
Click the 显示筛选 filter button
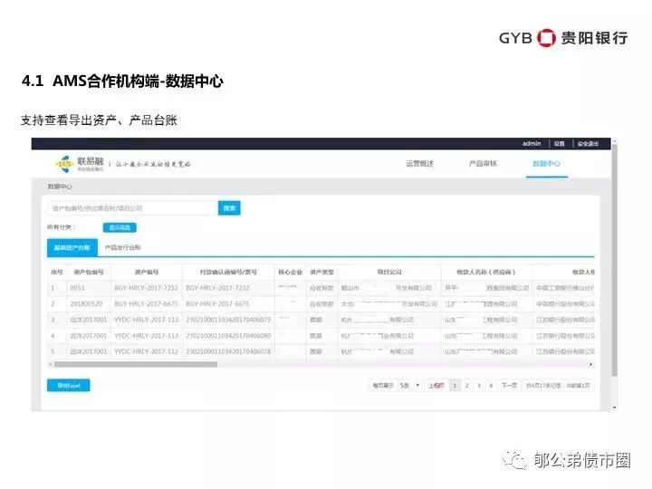[x=119, y=227]
